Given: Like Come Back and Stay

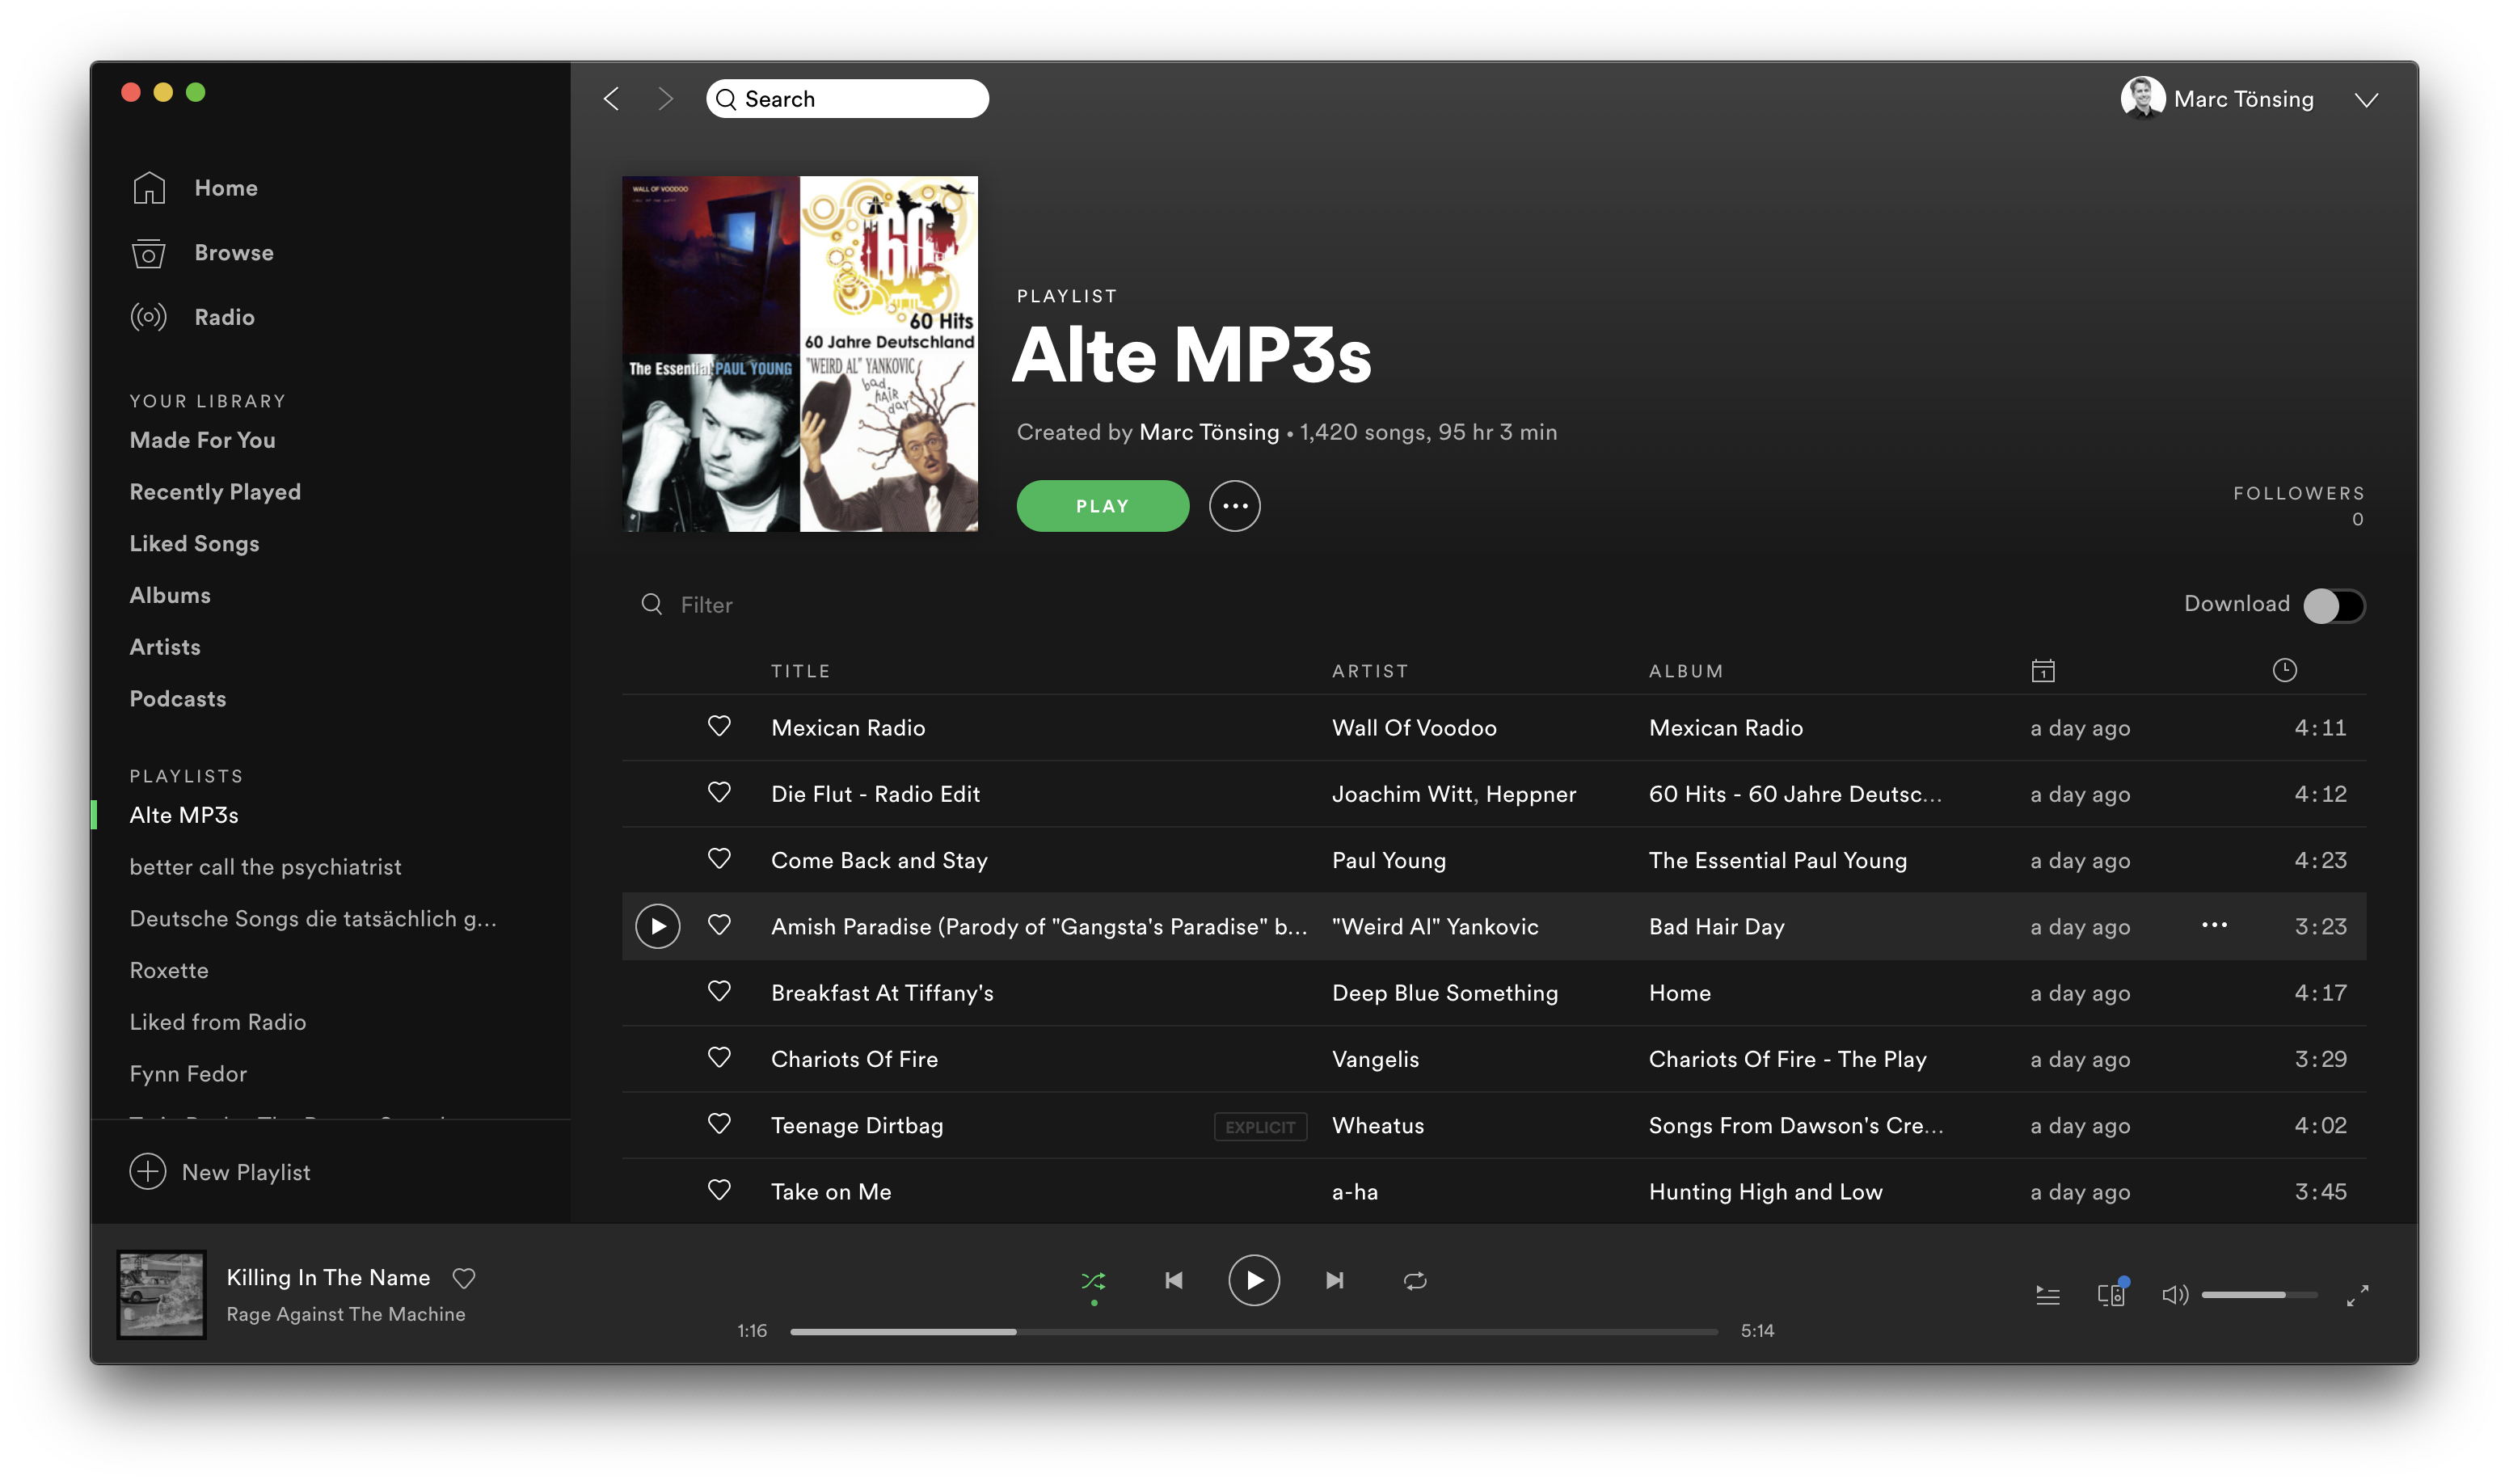Looking at the screenshot, I should 719,858.
